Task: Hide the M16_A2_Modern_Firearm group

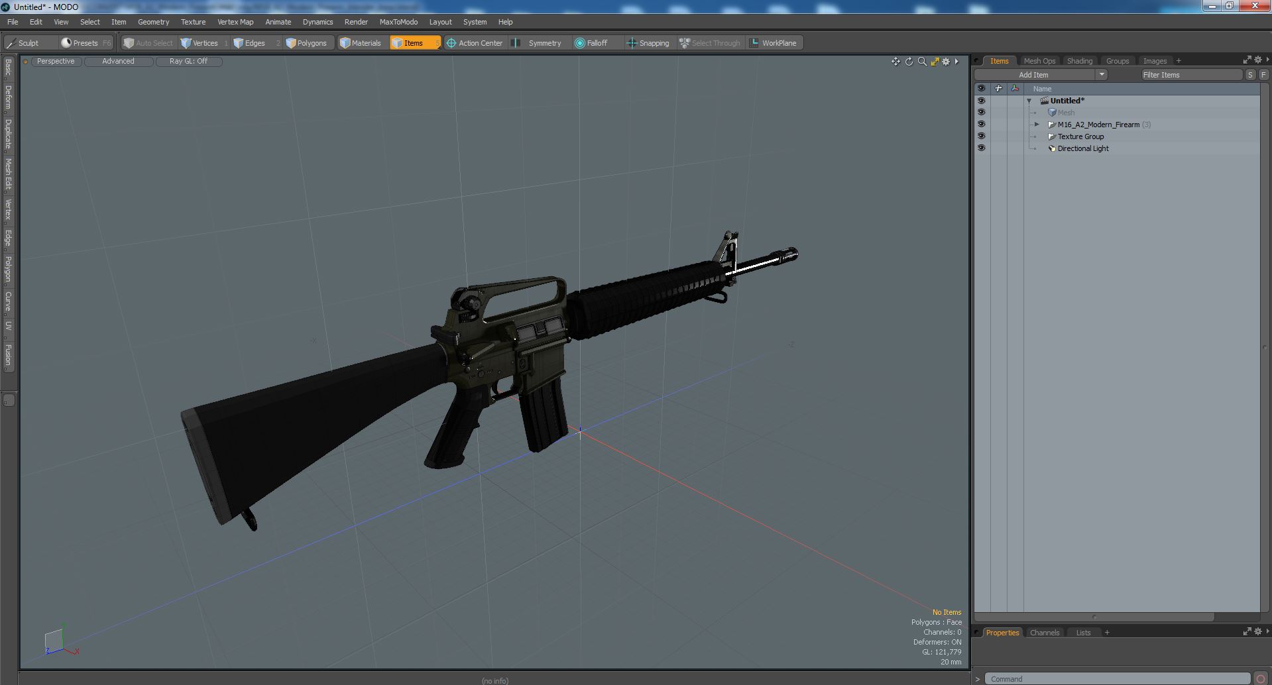Action: 981,125
